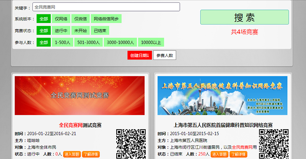Filter competitions by 进行中 status
Viewport: 306px width, 159px height.
(x=61, y=31)
